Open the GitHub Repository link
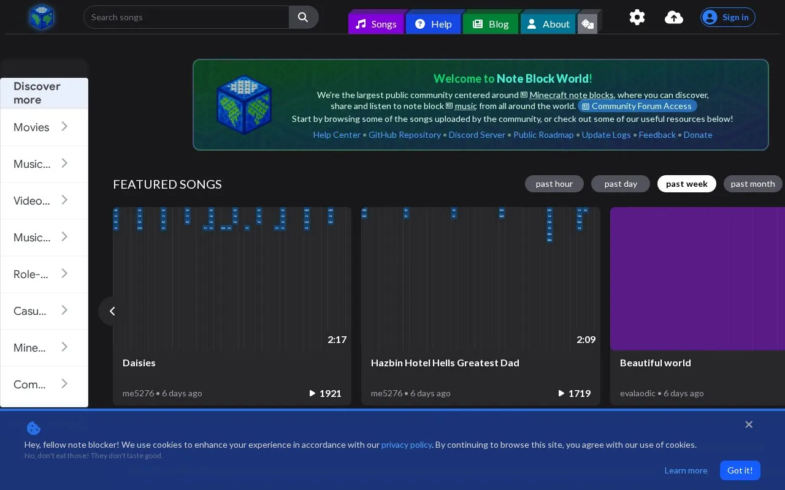The width and height of the screenshot is (785, 490). point(405,135)
